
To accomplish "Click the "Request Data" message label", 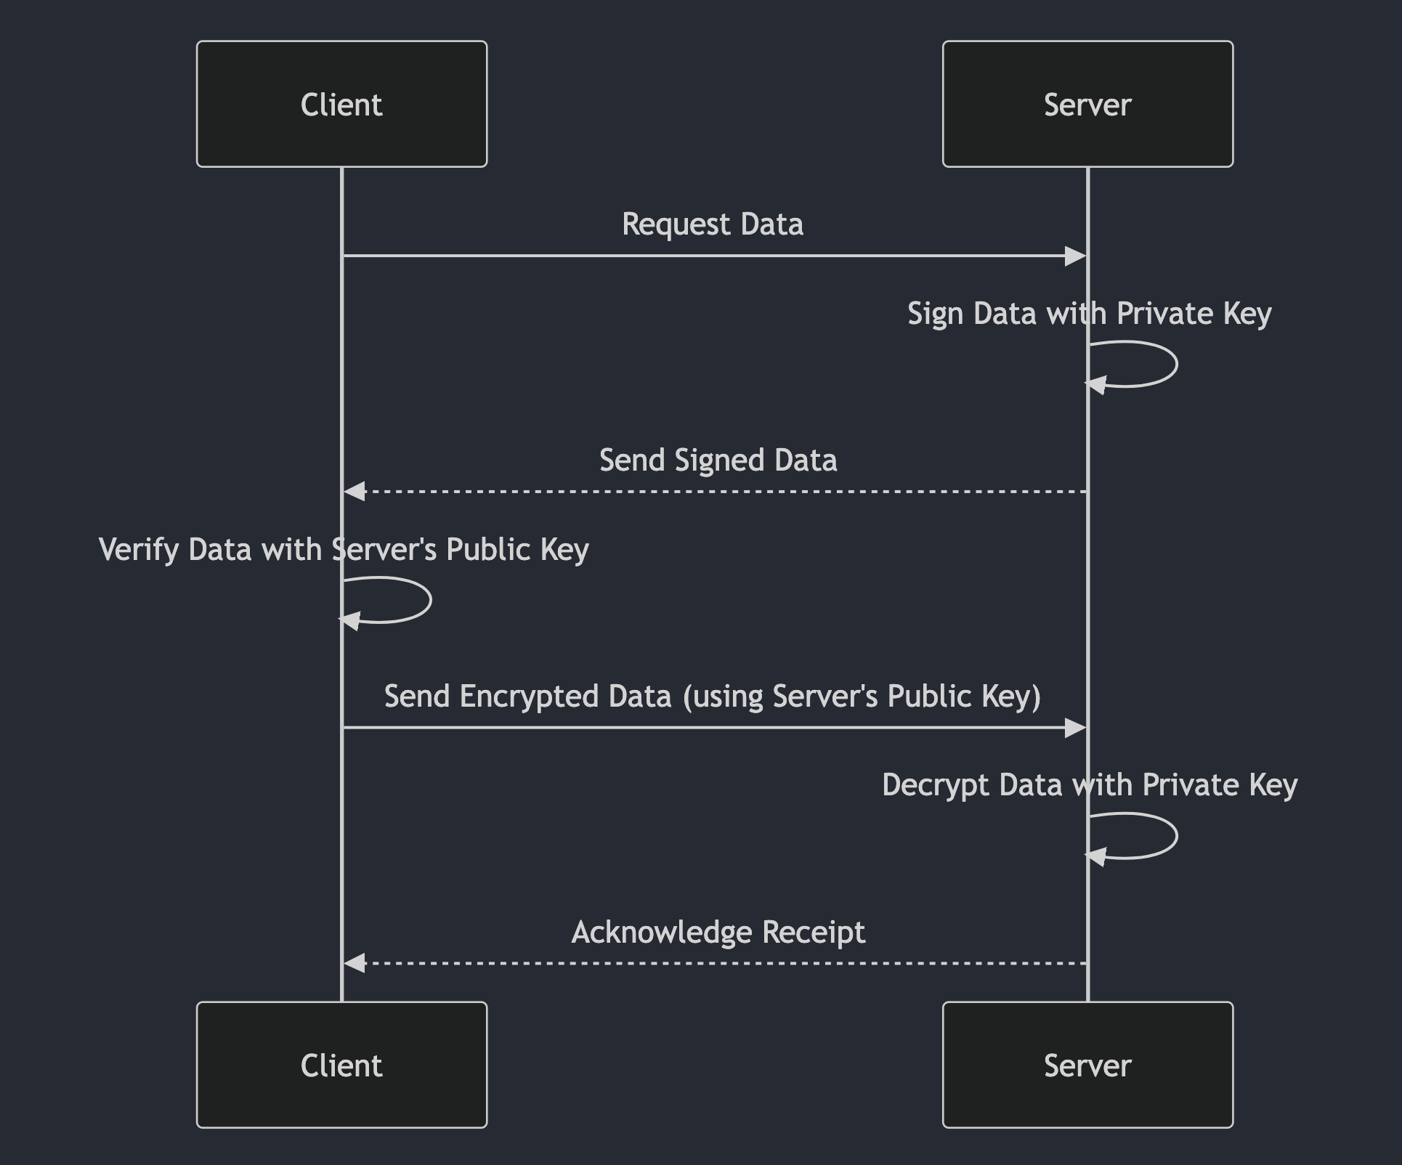I will (x=712, y=224).
